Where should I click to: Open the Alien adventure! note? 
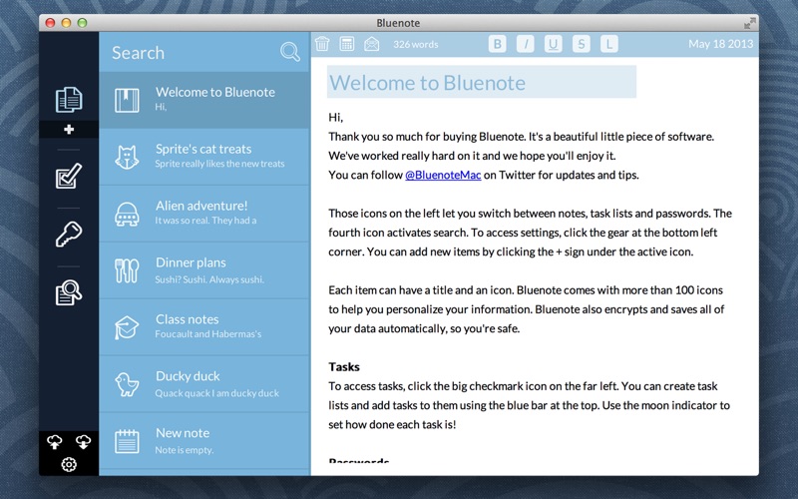(204, 214)
